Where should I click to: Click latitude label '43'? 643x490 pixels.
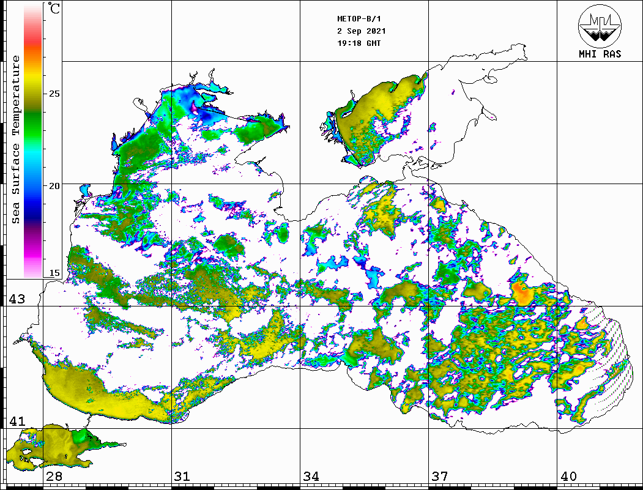pos(17,299)
